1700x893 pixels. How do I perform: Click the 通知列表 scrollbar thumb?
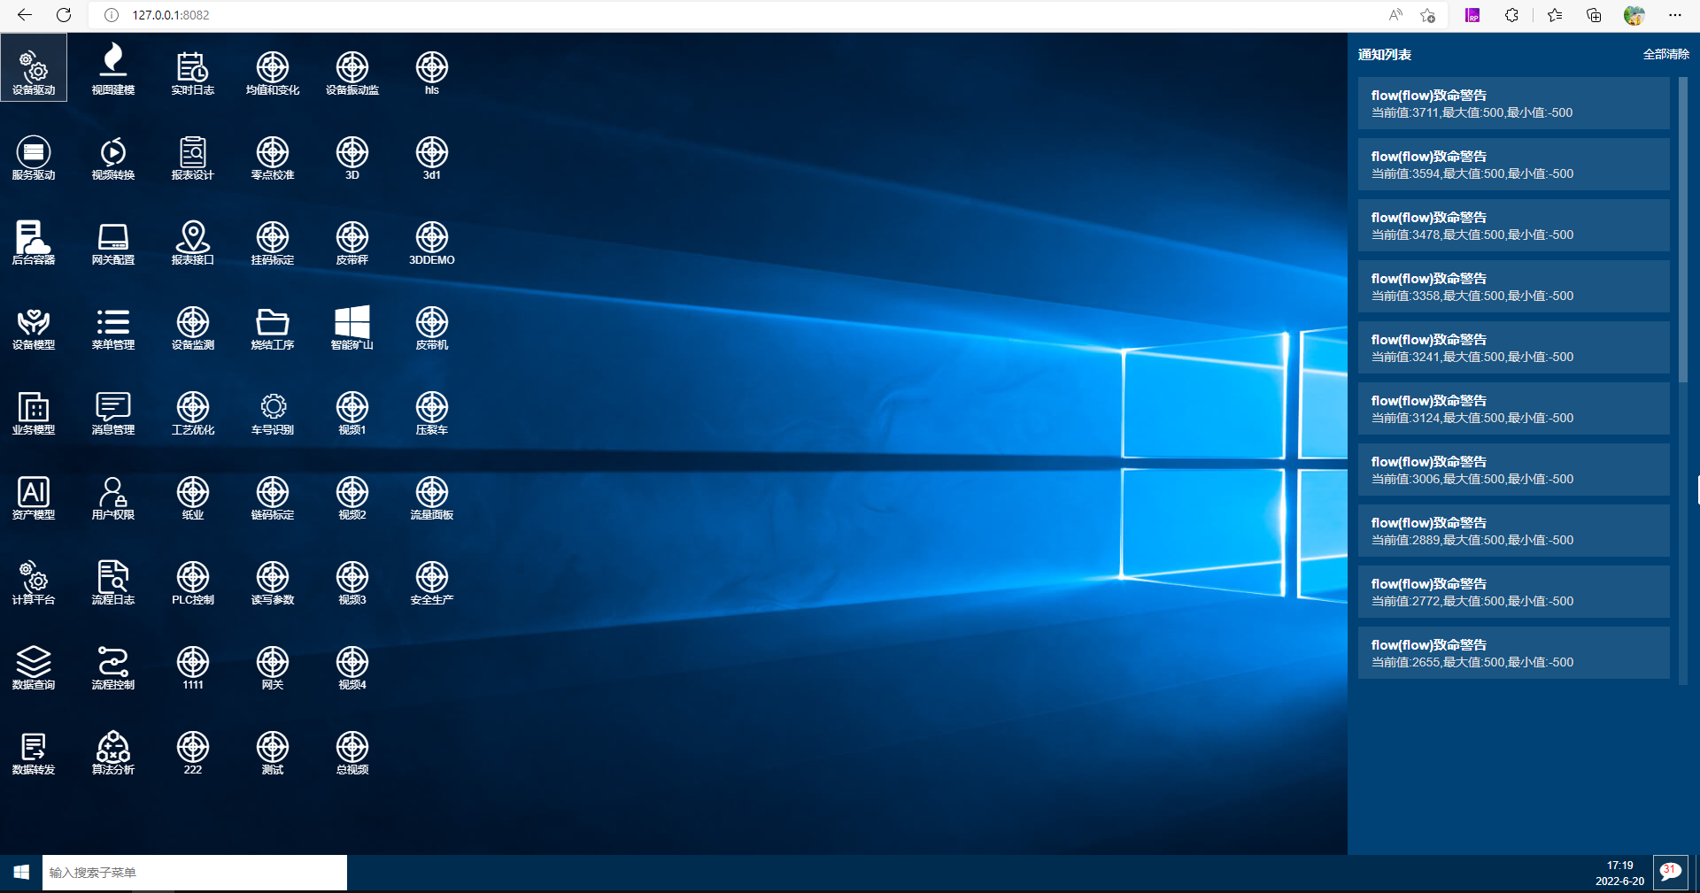[x=1682, y=230]
